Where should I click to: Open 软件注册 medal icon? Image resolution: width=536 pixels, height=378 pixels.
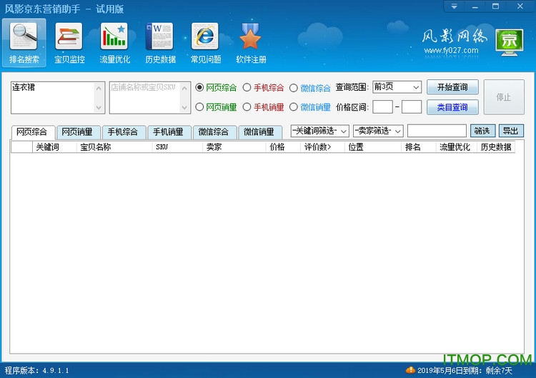(250, 36)
